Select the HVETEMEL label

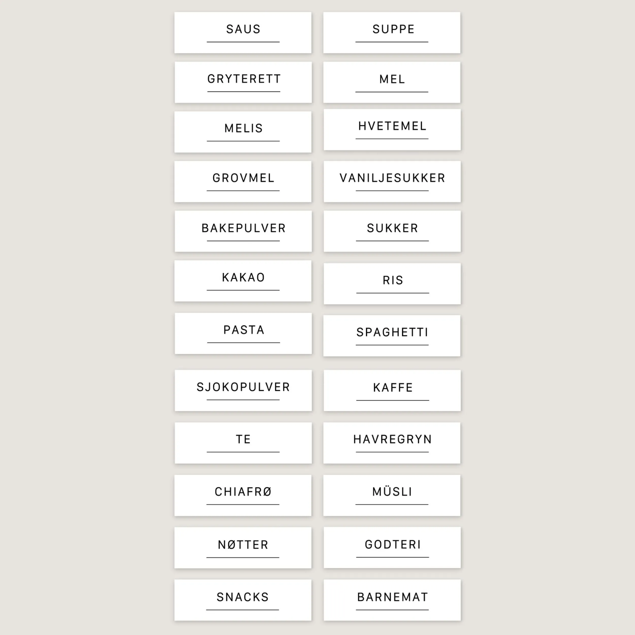[x=392, y=130]
